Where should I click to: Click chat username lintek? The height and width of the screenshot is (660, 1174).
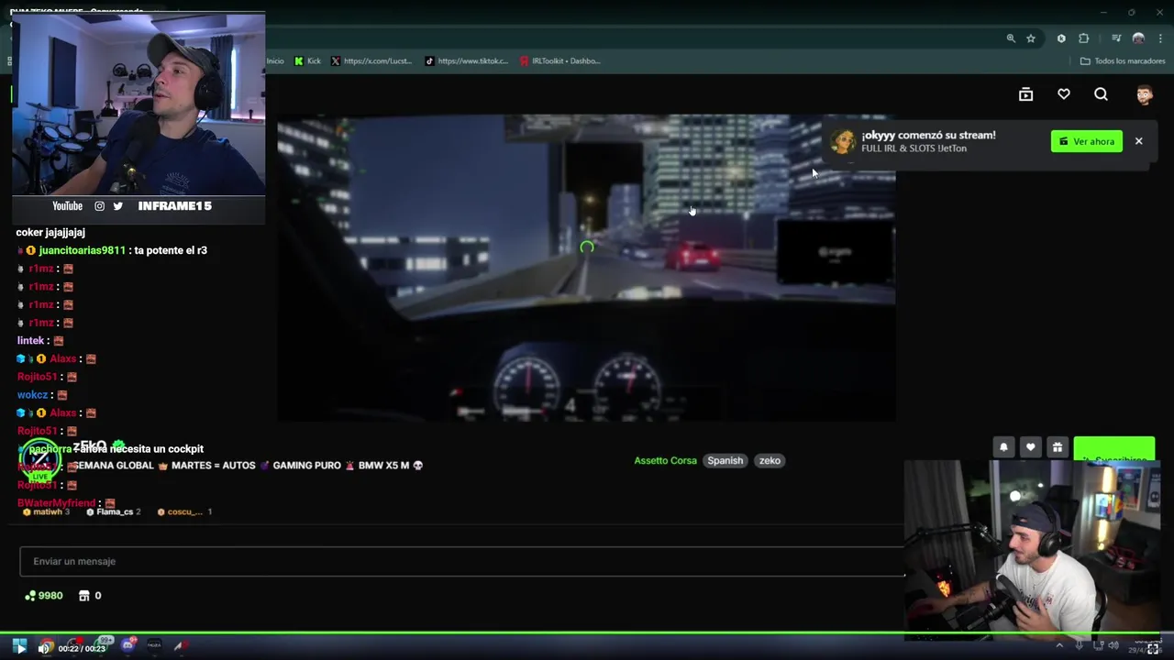coord(30,340)
